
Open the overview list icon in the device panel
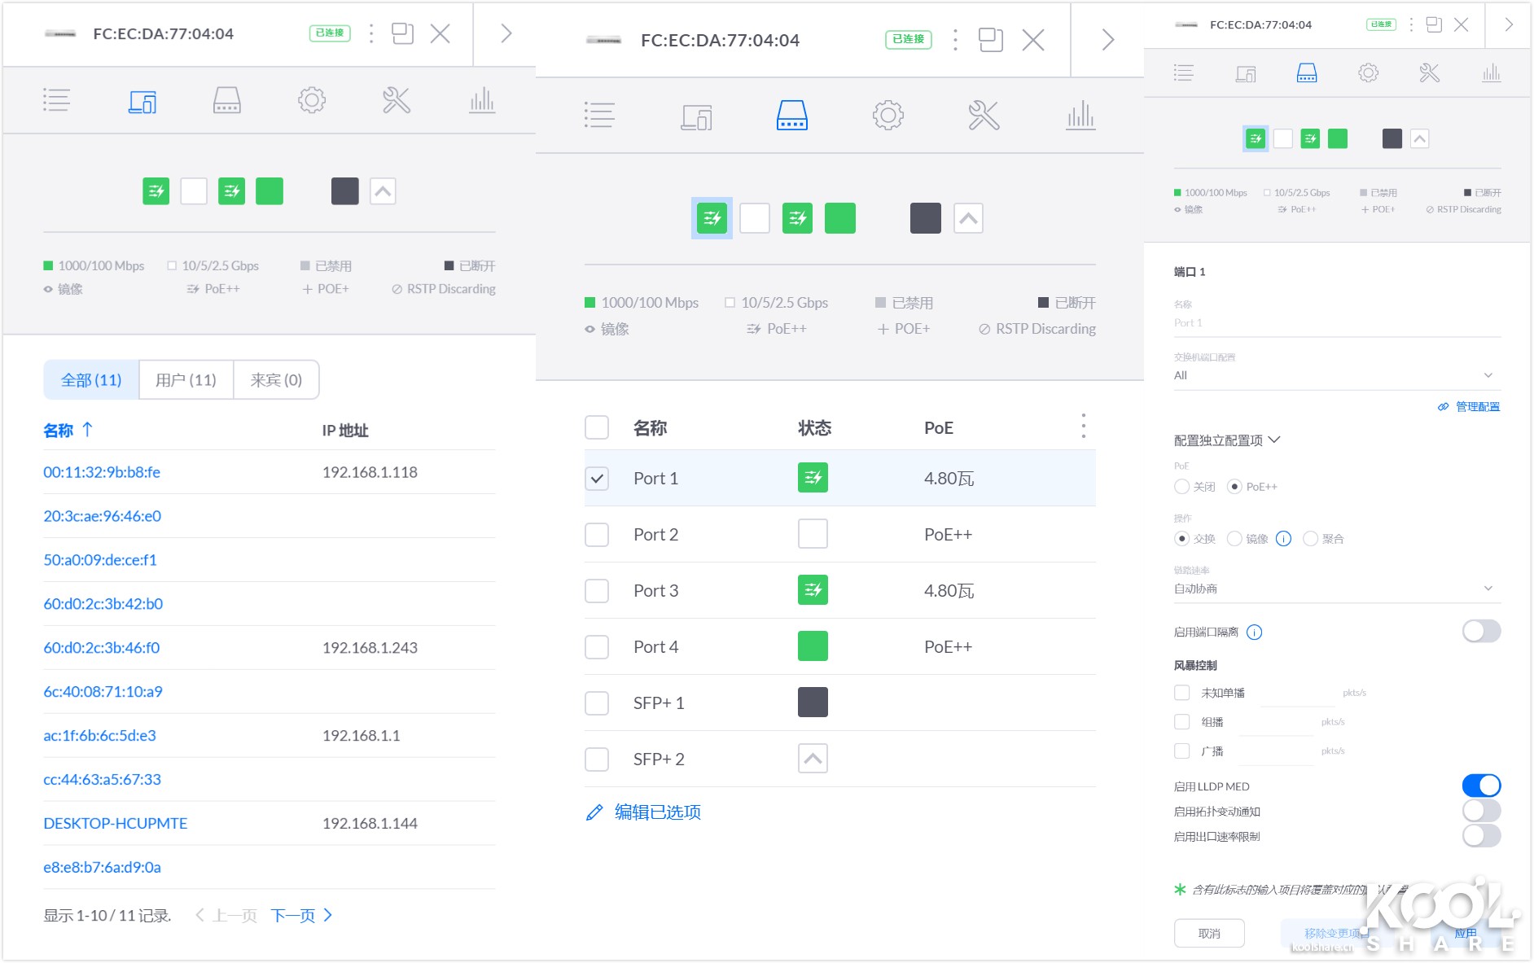click(x=57, y=100)
